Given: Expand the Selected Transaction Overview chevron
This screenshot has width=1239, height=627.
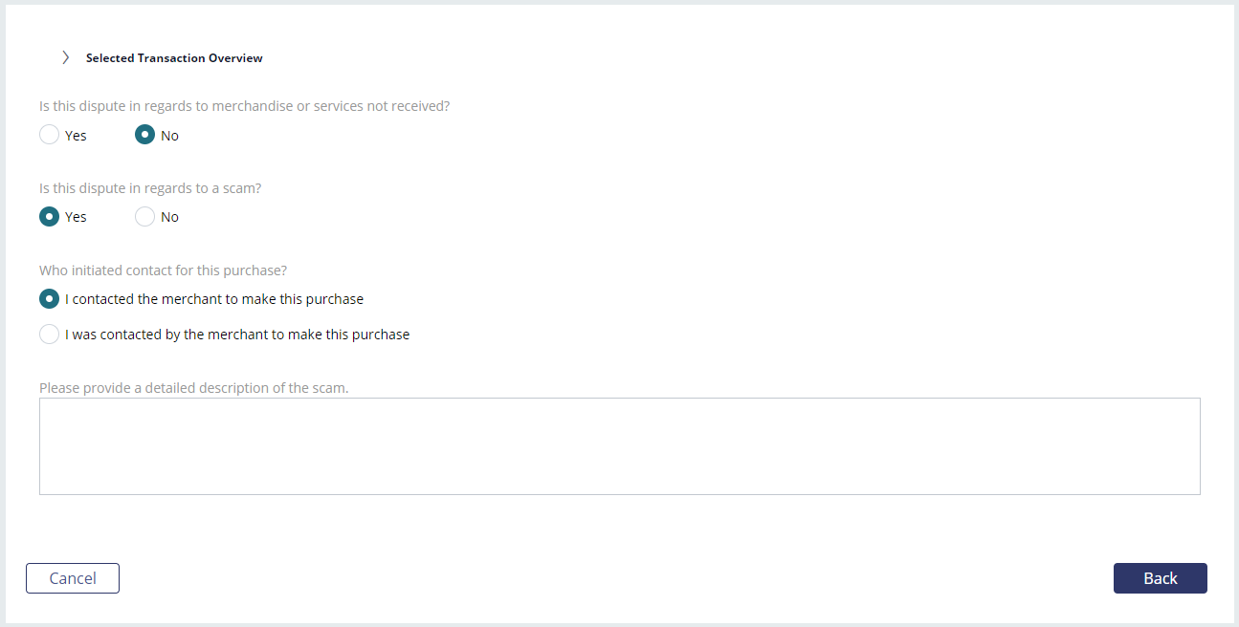Looking at the screenshot, I should tap(65, 57).
